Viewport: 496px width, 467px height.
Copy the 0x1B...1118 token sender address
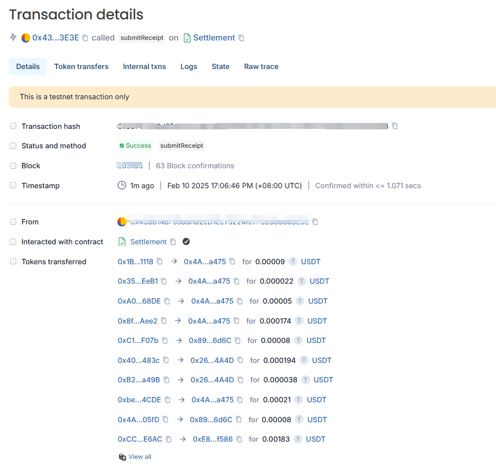click(159, 262)
